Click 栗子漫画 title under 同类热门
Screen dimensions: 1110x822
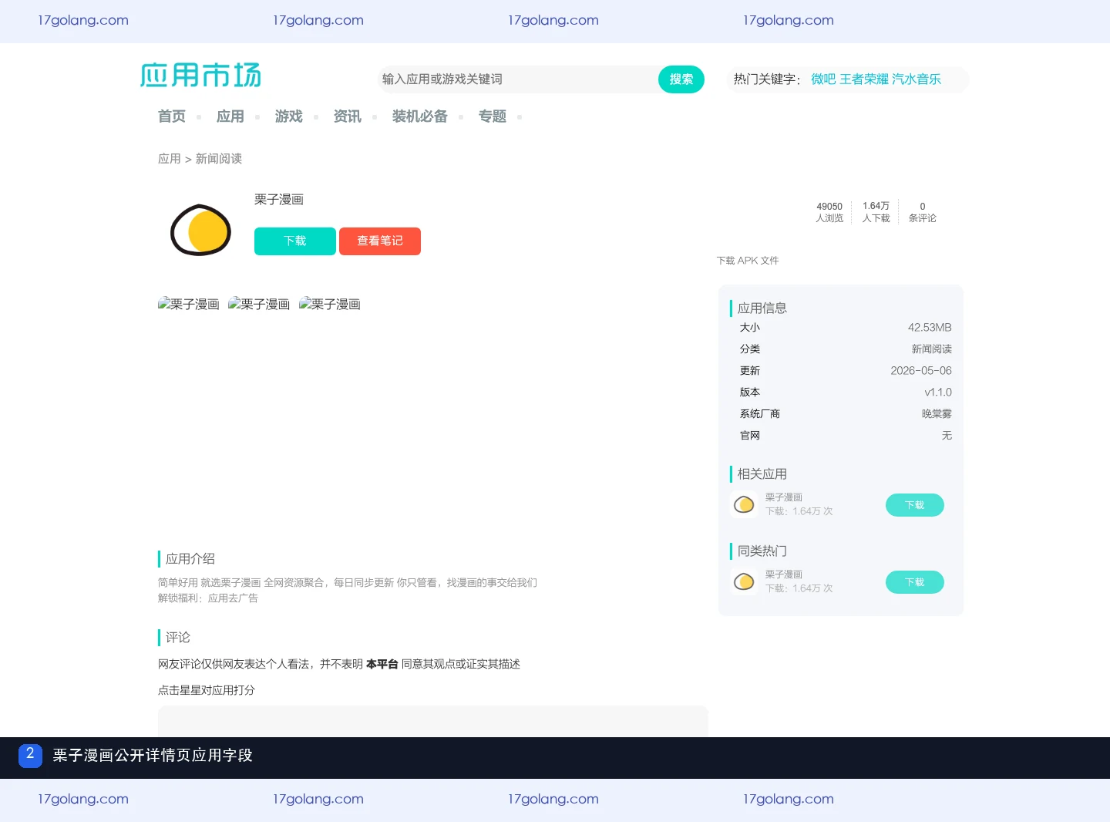click(784, 574)
